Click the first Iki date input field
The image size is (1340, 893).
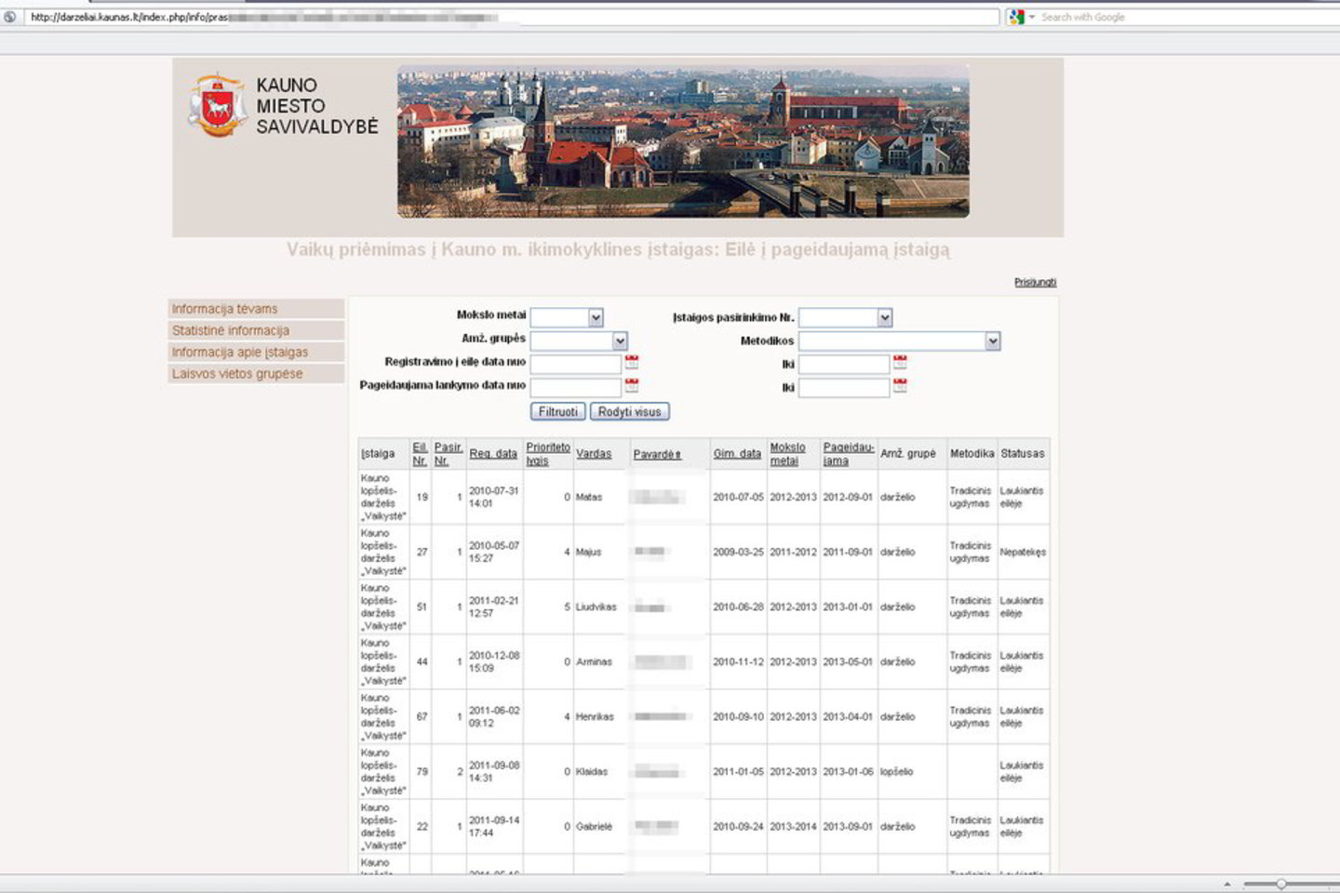pyautogui.click(x=844, y=364)
